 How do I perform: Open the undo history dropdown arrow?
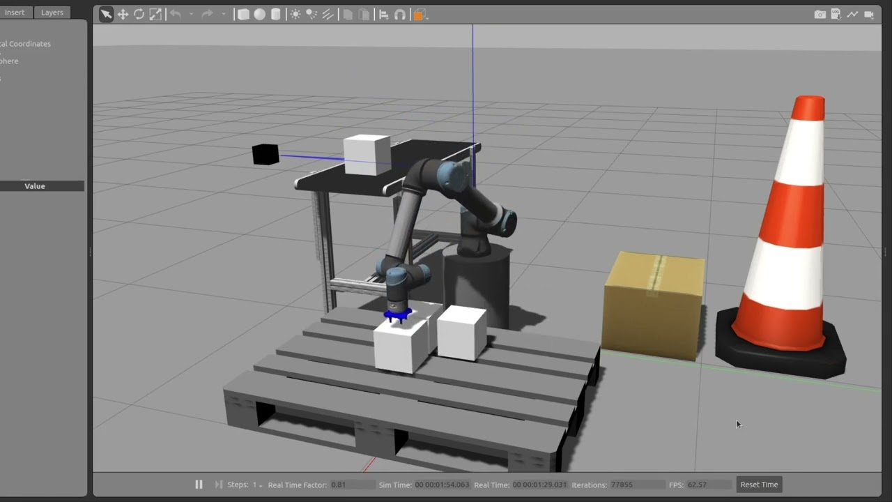[191, 14]
